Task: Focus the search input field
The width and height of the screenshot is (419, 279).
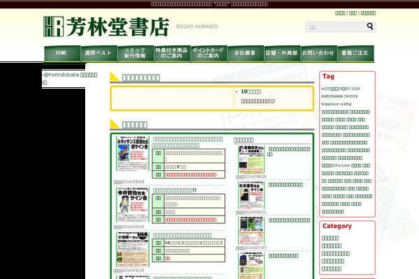Action: pyautogui.click(x=336, y=27)
